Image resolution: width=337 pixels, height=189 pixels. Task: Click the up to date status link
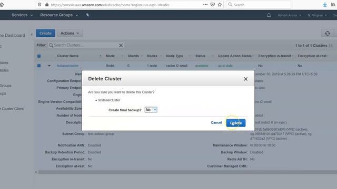point(225,66)
